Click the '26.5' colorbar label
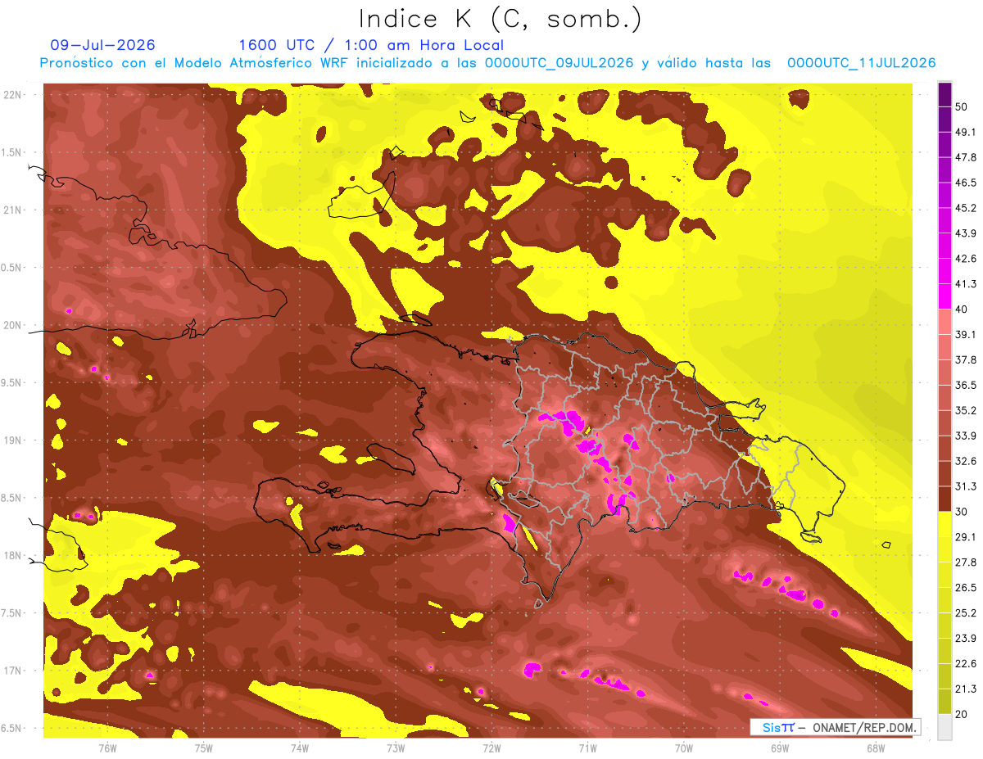 click(966, 588)
